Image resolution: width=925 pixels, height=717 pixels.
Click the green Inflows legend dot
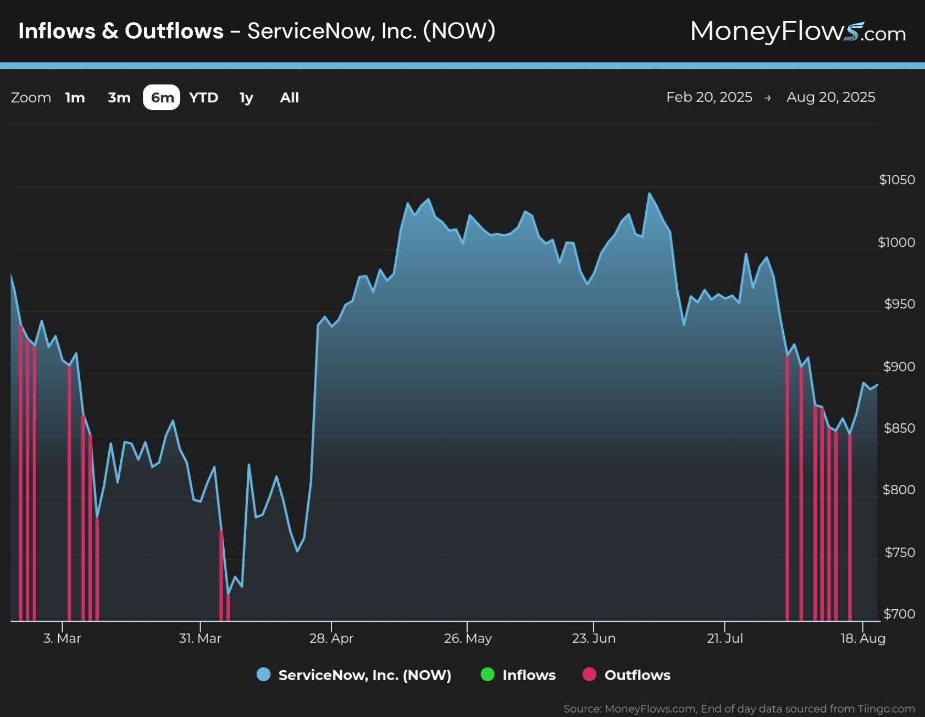(x=488, y=674)
